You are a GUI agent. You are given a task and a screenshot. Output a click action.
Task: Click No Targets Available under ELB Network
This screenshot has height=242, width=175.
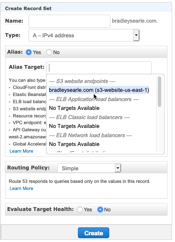[x=74, y=144]
